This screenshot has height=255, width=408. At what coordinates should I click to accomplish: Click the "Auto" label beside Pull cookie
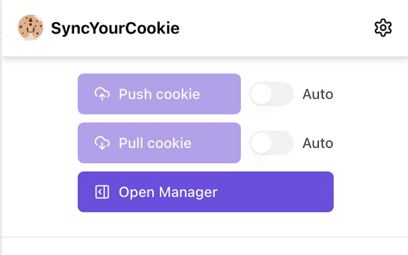coord(318,143)
